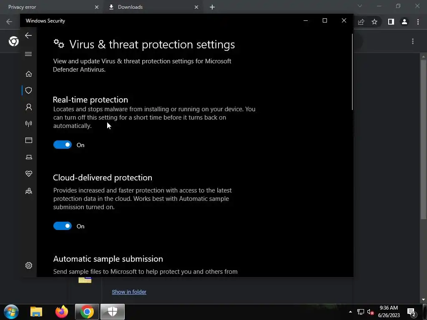Minimize the Windows Security window

306,21
